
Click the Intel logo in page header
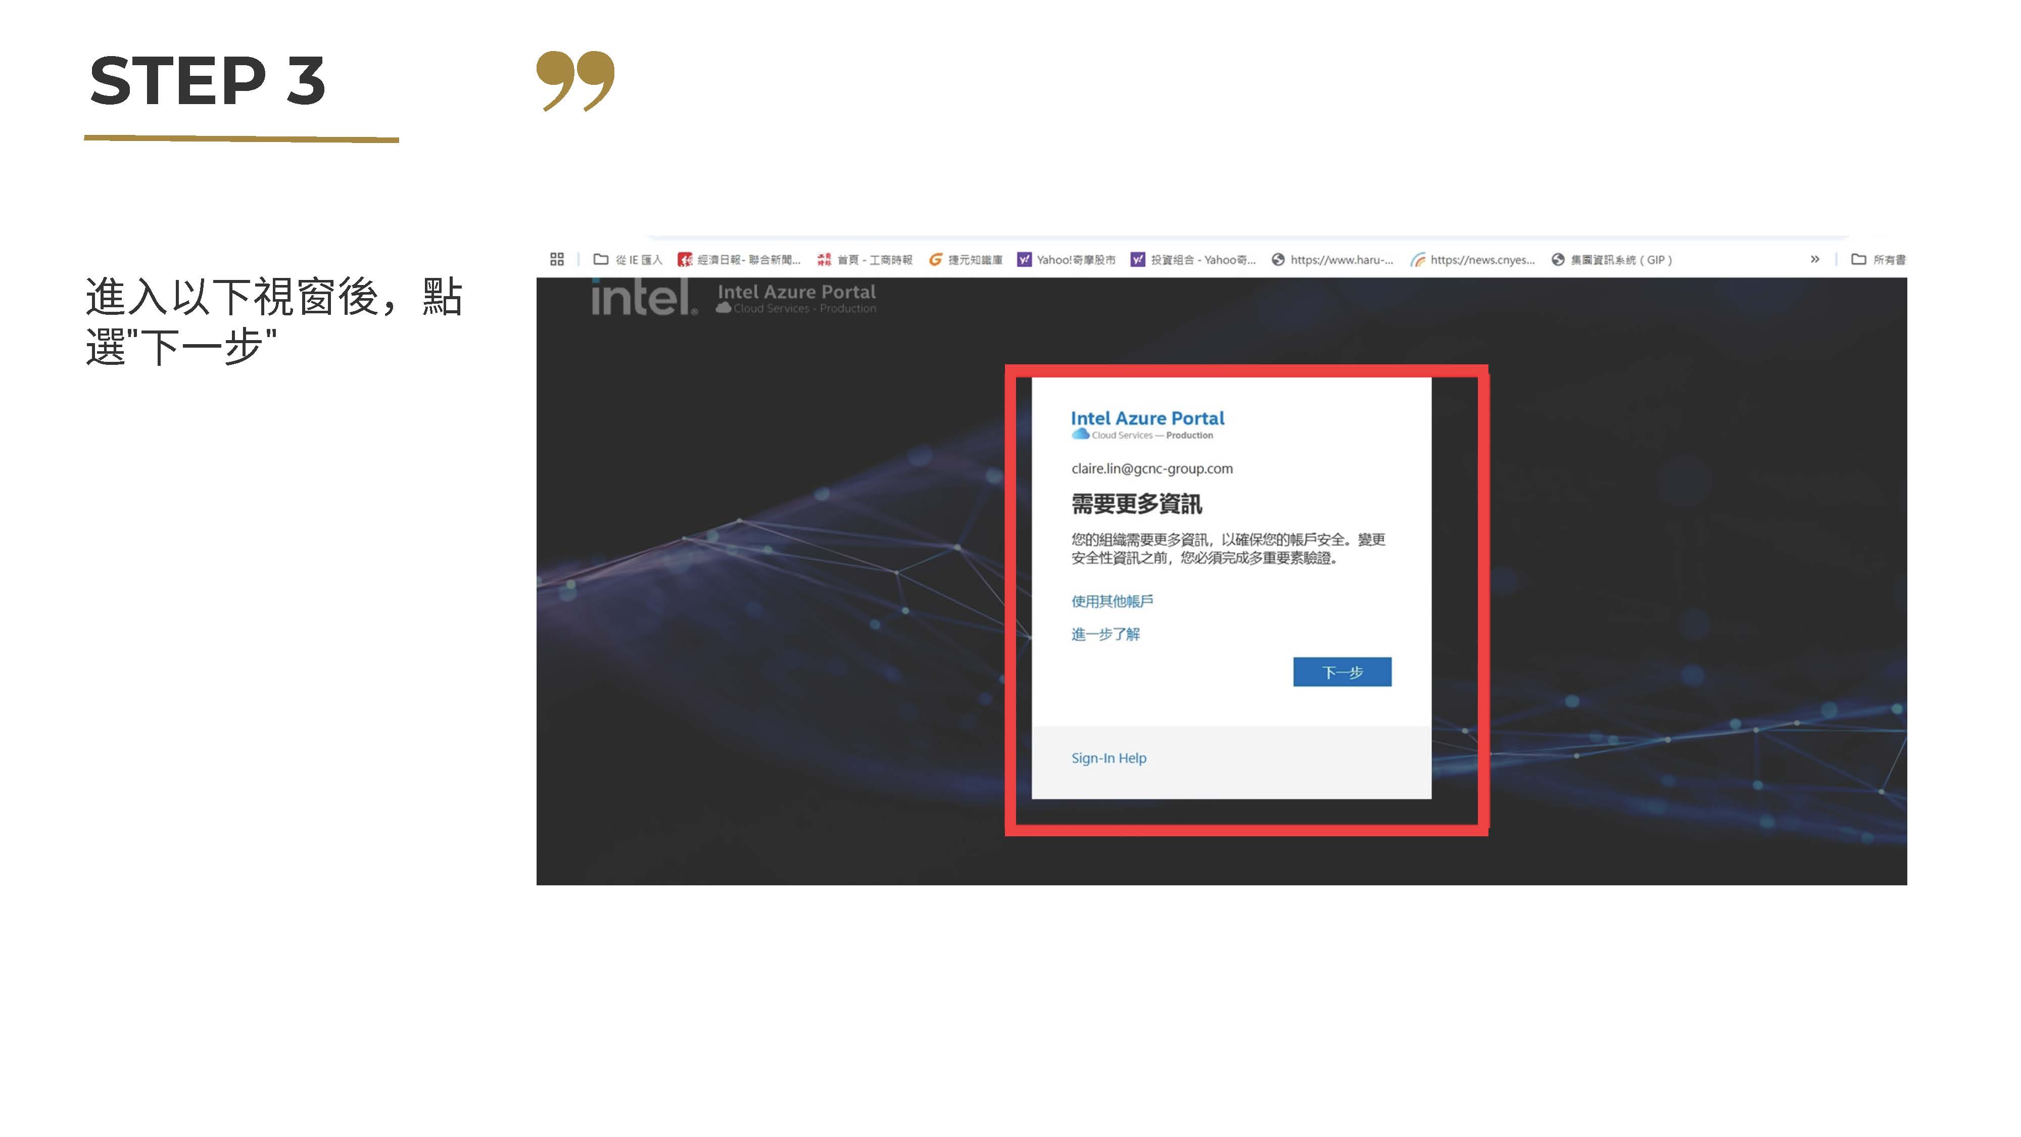pos(644,298)
